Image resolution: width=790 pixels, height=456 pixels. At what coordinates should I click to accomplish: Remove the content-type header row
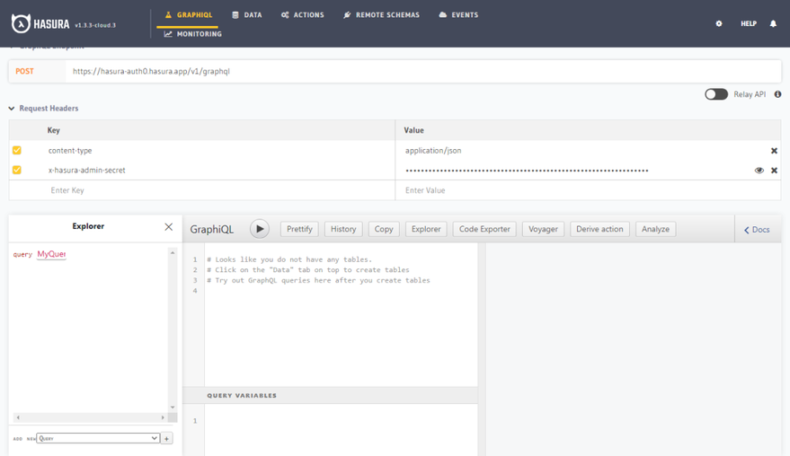click(774, 151)
